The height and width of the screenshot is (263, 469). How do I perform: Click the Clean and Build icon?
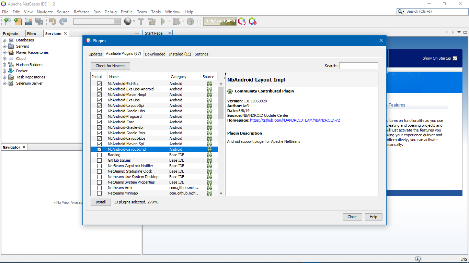(x=152, y=22)
